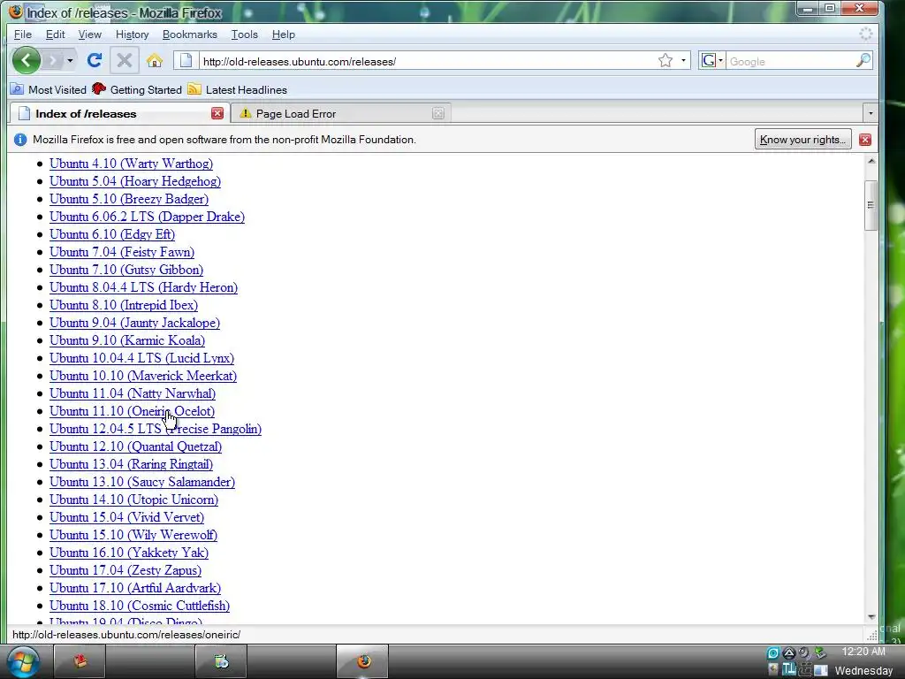
Task: Dismiss the Mozilla info notification bar
Action: point(864,139)
